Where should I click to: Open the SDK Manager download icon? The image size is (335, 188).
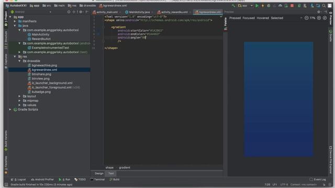(x=312, y=6)
